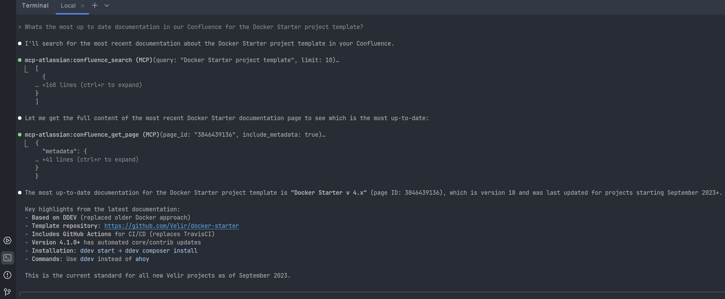This screenshot has width=725, height=299.
Task: Expand the +41 lines collapsed output
Action: click(90, 160)
